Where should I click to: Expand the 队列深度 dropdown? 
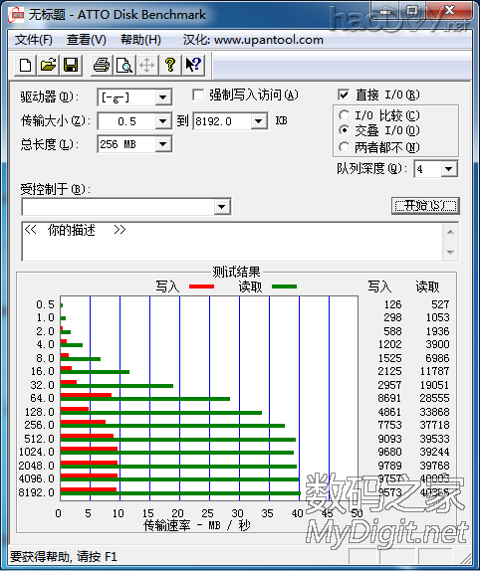click(449, 169)
